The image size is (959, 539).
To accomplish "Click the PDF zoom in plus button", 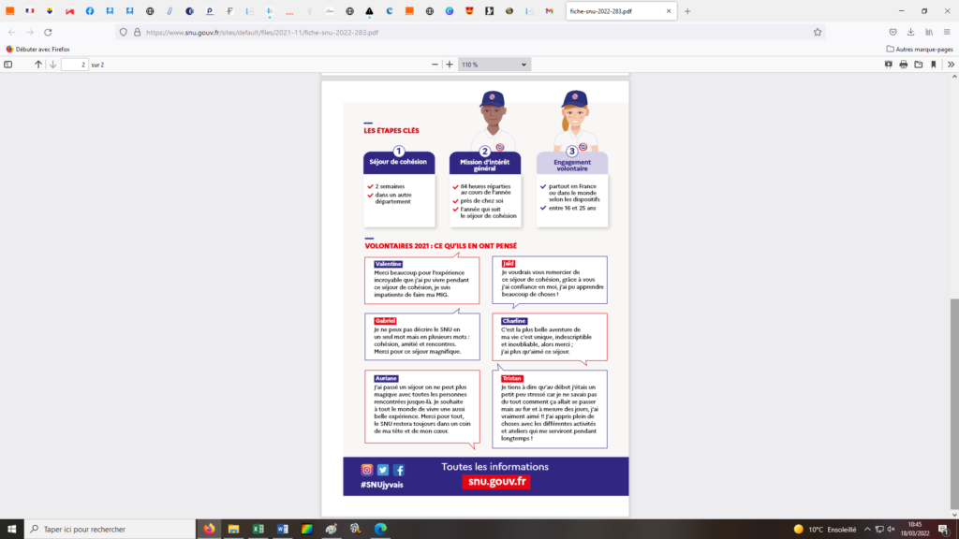I will (x=450, y=65).
